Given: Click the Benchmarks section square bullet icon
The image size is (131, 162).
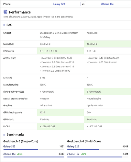Looking at the screenshot, I should pos(4,135).
